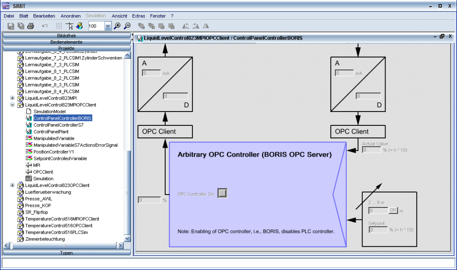This screenshot has width=457, height=270.
Task: Click the Print icon in toolbar
Action: tap(30, 26)
